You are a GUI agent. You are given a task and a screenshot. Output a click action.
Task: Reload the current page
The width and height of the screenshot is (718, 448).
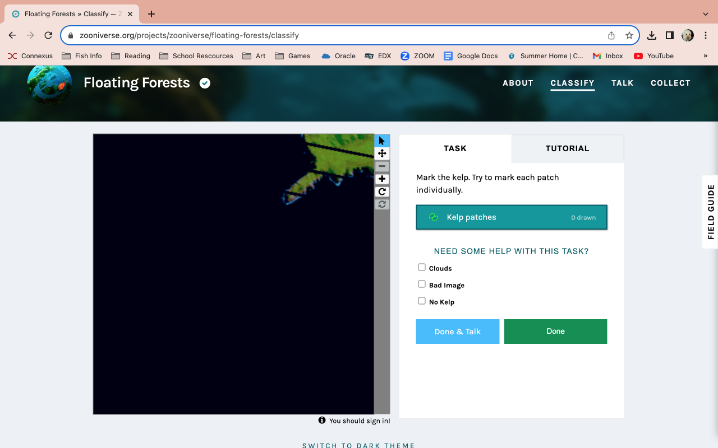(48, 35)
